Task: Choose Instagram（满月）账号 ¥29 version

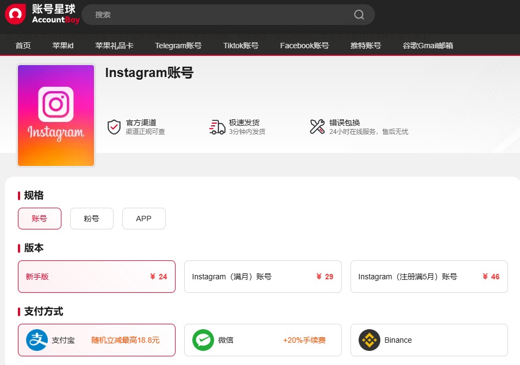Action: pyautogui.click(x=262, y=277)
